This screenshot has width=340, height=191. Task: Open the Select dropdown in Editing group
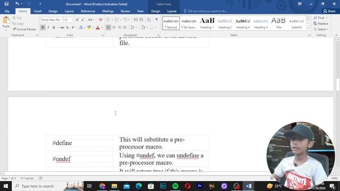[x=321, y=29]
